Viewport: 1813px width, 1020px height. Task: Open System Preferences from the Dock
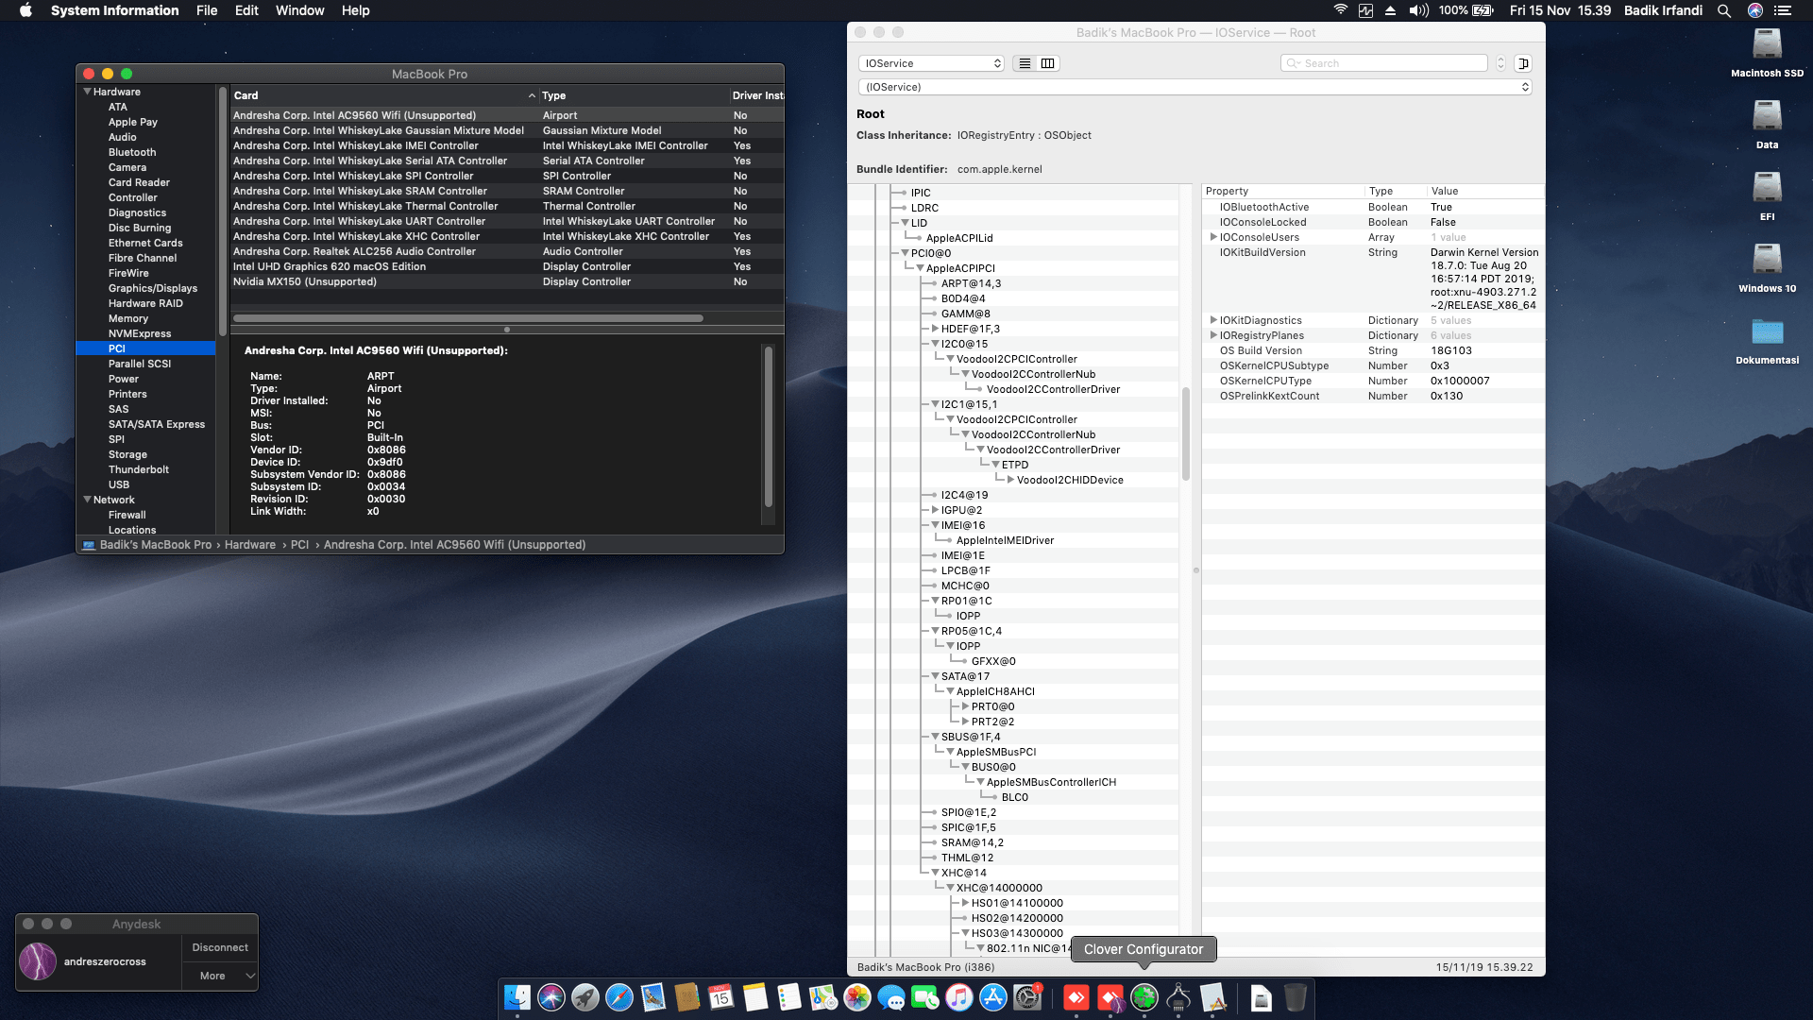(1025, 998)
